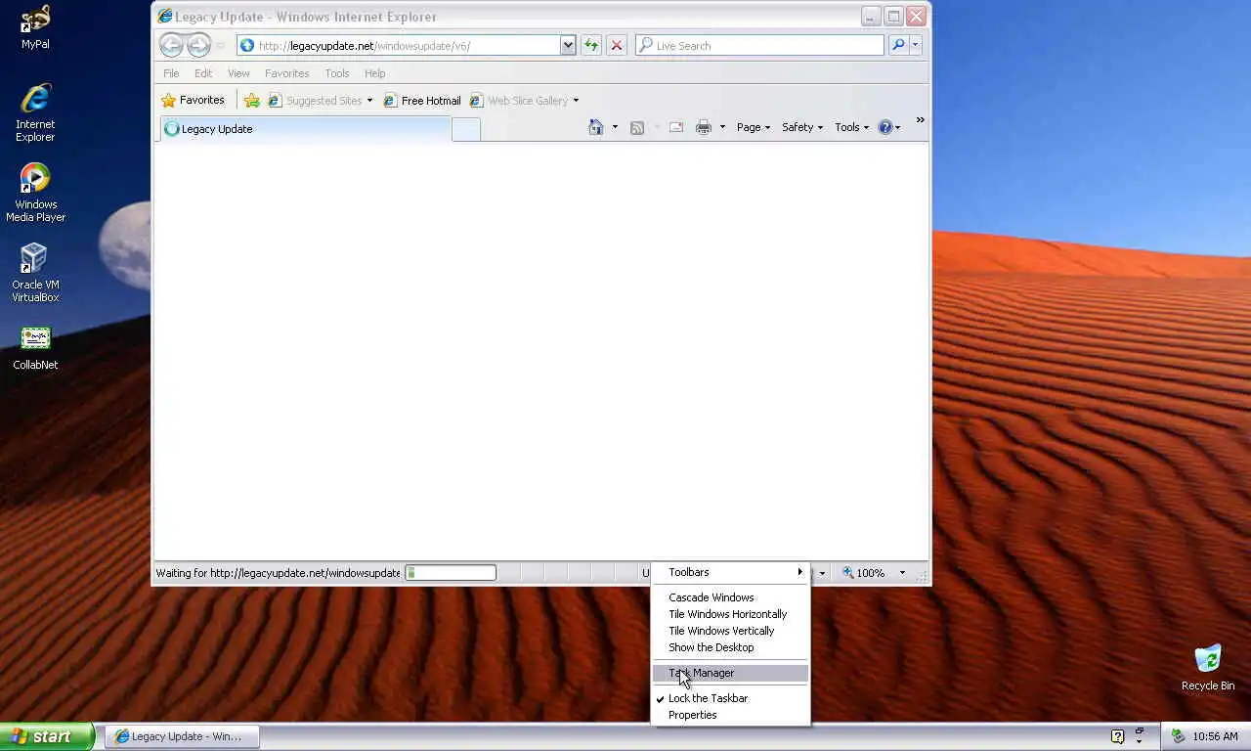Expand Toolbars submenu in the context menu

(x=731, y=572)
